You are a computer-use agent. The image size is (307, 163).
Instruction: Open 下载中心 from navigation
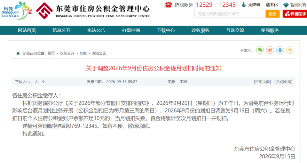coord(166,30)
